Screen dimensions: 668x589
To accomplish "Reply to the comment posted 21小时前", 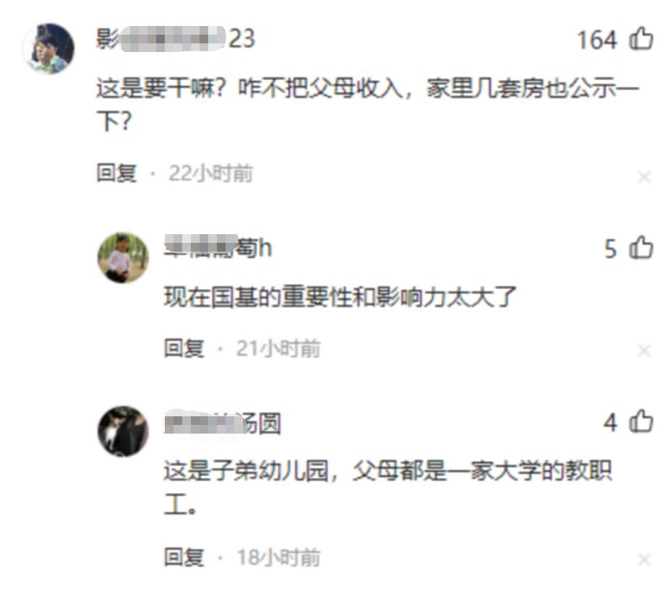I will pyautogui.click(x=184, y=348).
